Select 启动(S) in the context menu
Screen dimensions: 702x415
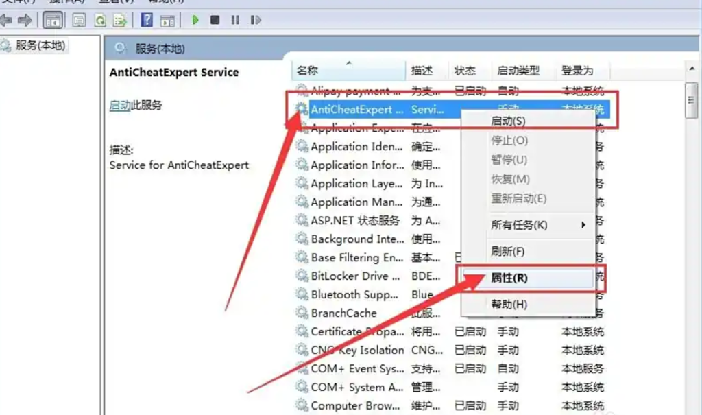508,121
